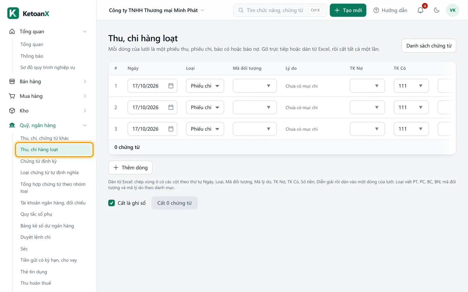
Task: Focus the Tìm chức năng search field
Action: pos(280,10)
